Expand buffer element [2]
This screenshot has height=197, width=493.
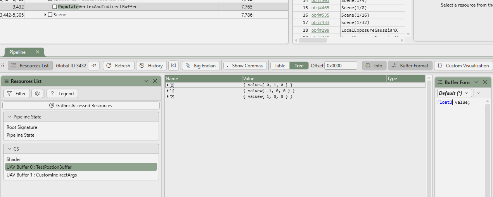168,96
